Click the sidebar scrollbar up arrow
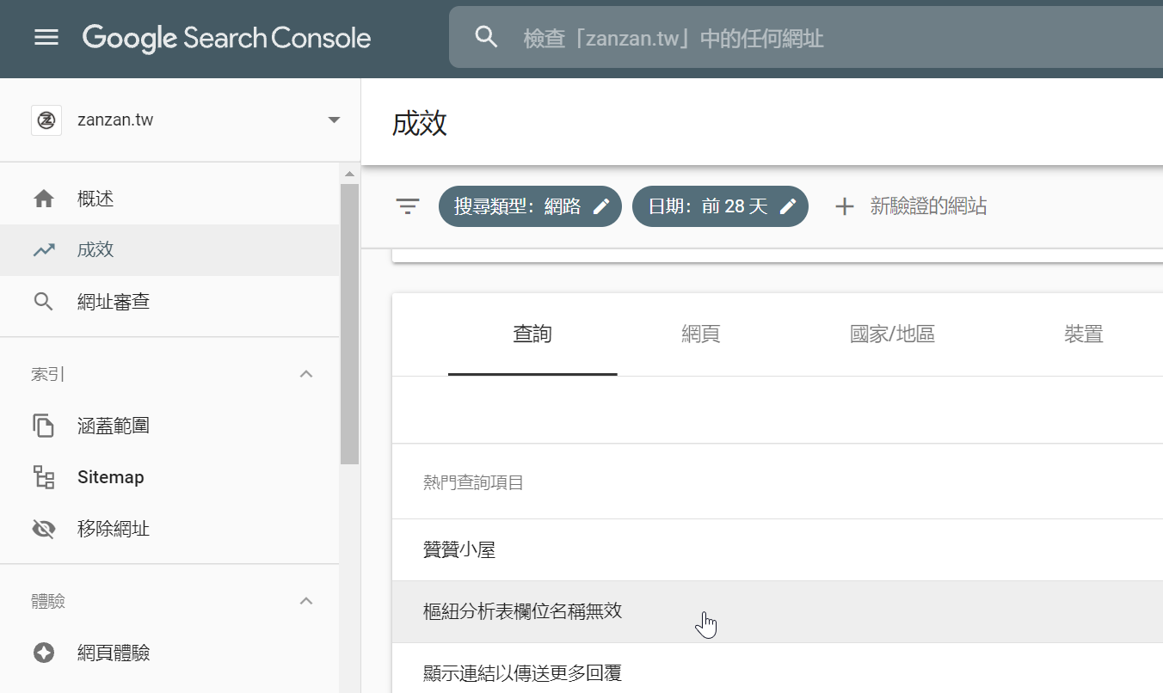 pos(349,173)
